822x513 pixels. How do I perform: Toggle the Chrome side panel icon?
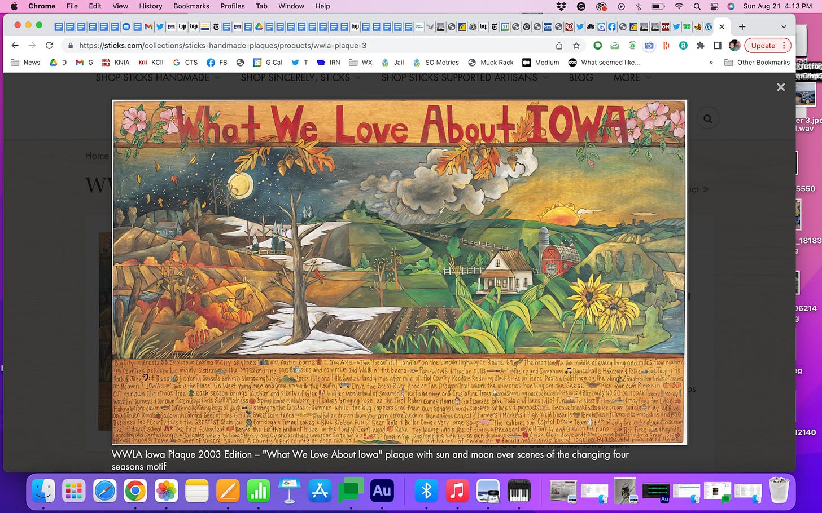(718, 46)
